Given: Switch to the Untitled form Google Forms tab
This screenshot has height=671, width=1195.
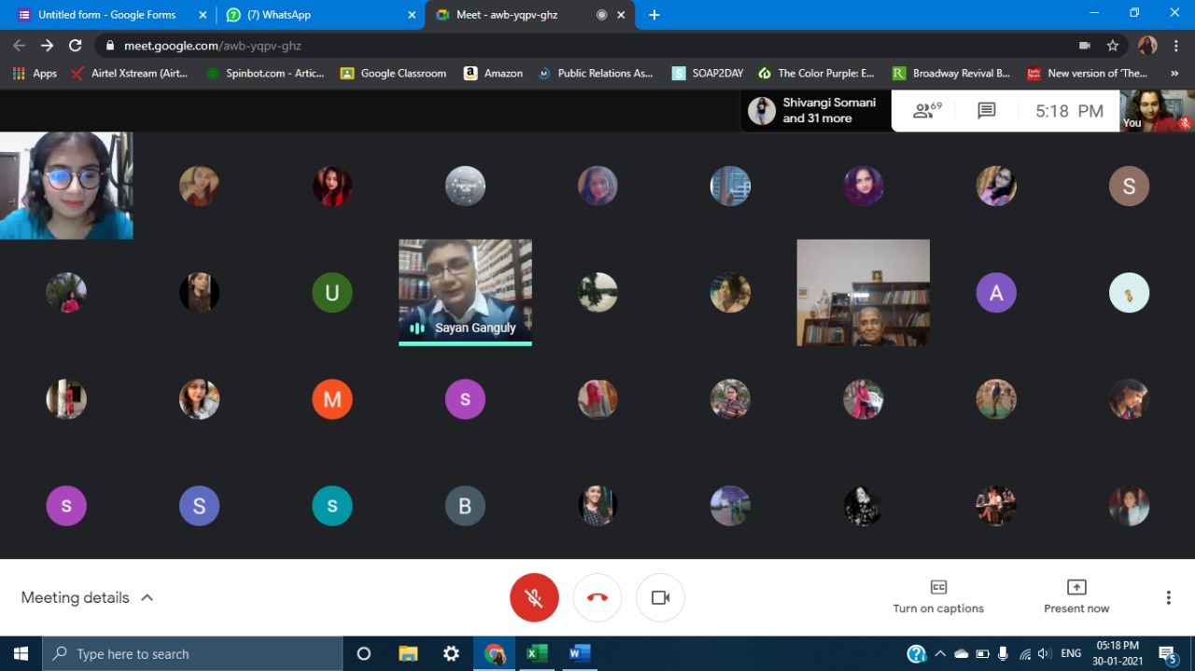Looking at the screenshot, I should point(106,15).
